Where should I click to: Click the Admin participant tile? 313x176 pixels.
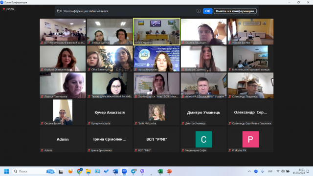[x=63, y=139]
